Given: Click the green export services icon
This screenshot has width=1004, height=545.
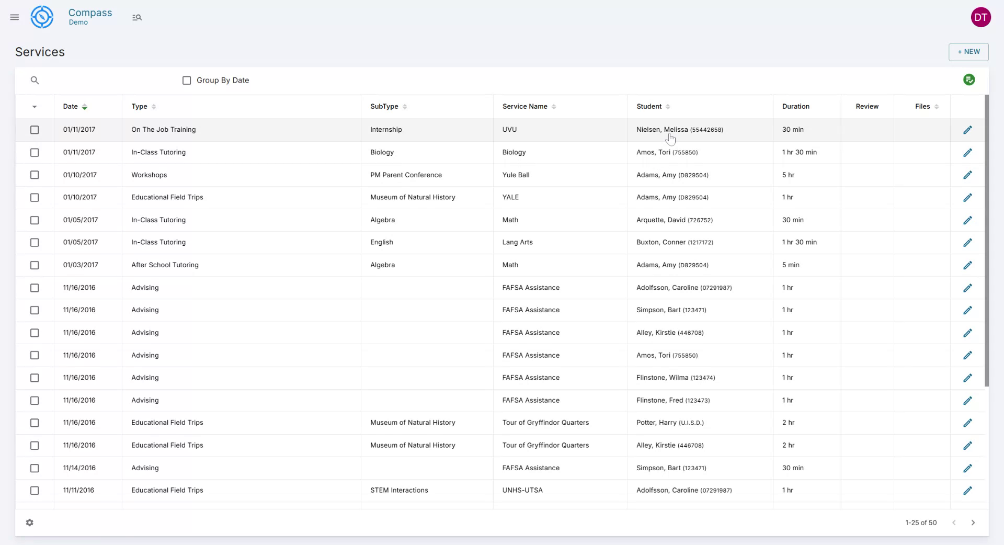Looking at the screenshot, I should coord(969,80).
